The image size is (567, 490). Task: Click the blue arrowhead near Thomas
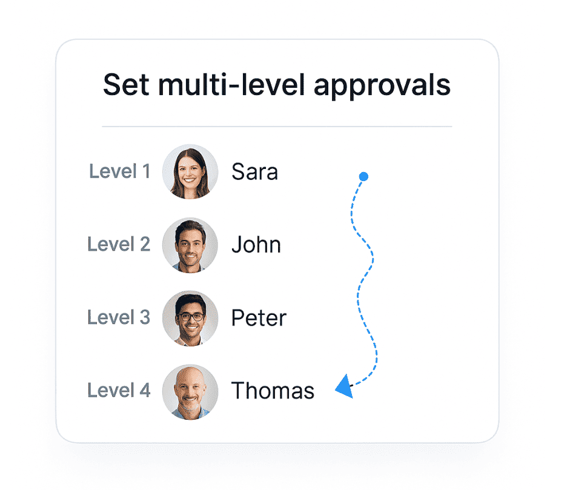(x=345, y=386)
